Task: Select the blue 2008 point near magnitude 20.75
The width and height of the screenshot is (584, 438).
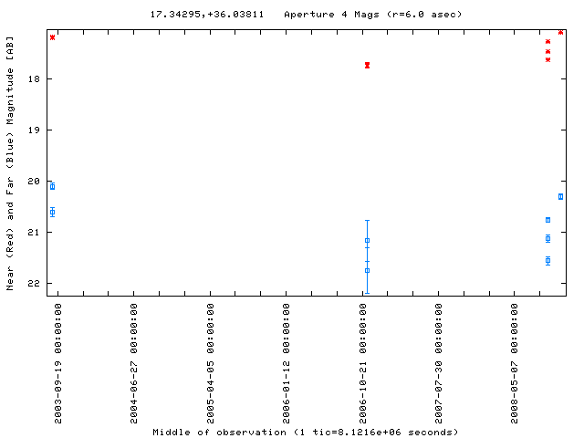Action: click(547, 220)
